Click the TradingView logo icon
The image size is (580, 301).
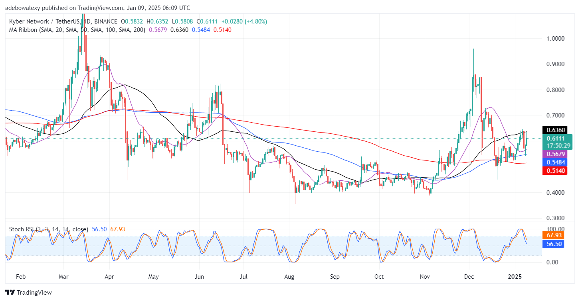tap(10, 292)
